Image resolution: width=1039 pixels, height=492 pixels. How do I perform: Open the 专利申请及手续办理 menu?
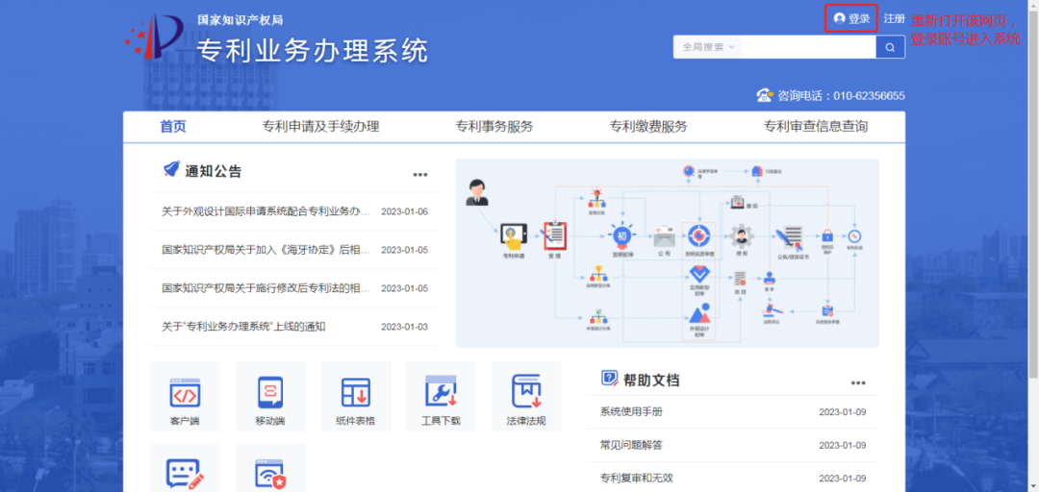320,127
